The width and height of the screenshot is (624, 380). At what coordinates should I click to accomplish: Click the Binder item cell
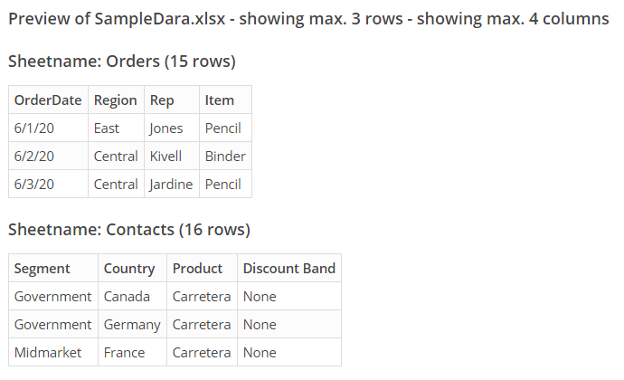[225, 157]
